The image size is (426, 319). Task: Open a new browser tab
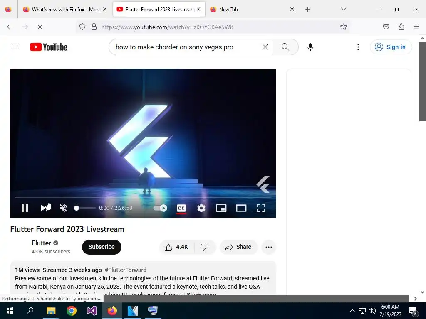click(x=307, y=10)
